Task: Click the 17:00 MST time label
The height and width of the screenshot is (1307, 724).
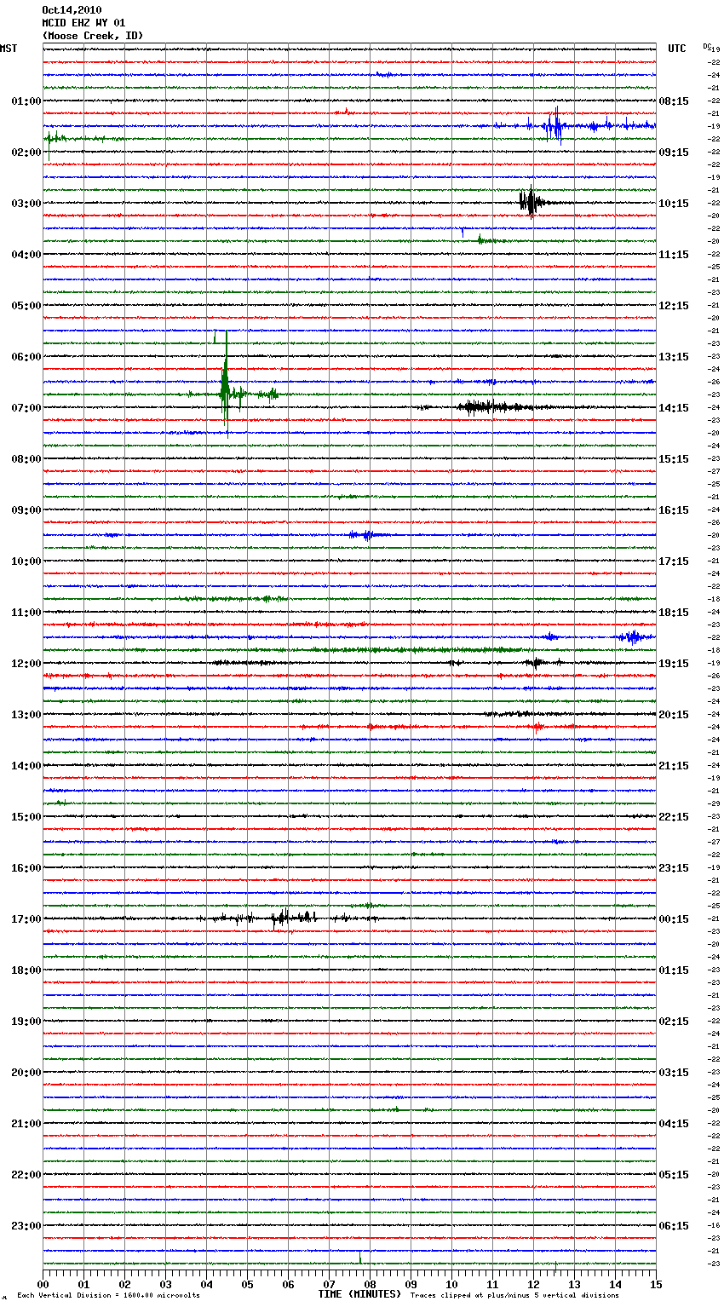Action: click(x=26, y=919)
